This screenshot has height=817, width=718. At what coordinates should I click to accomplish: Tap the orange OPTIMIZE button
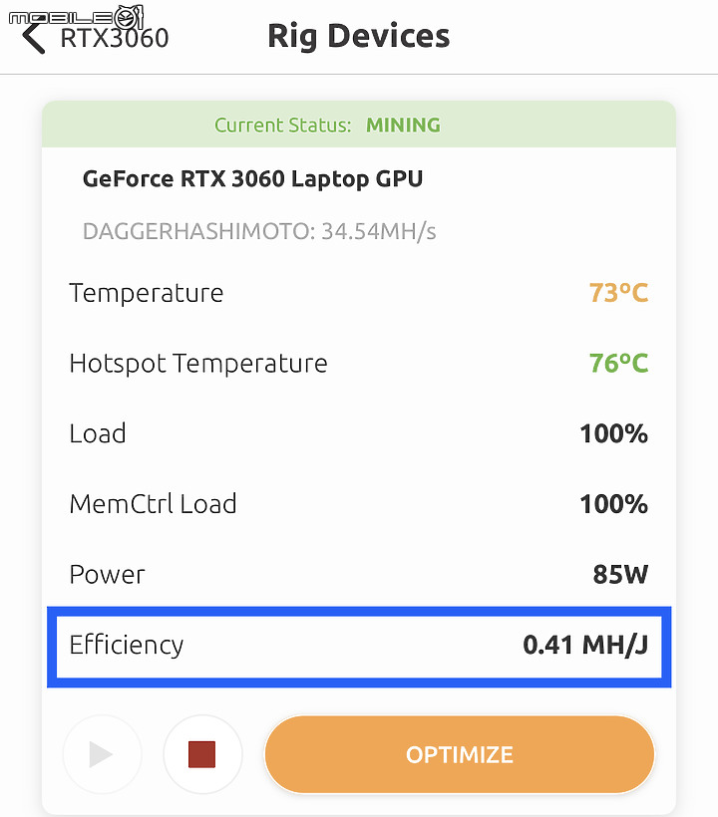click(x=460, y=754)
